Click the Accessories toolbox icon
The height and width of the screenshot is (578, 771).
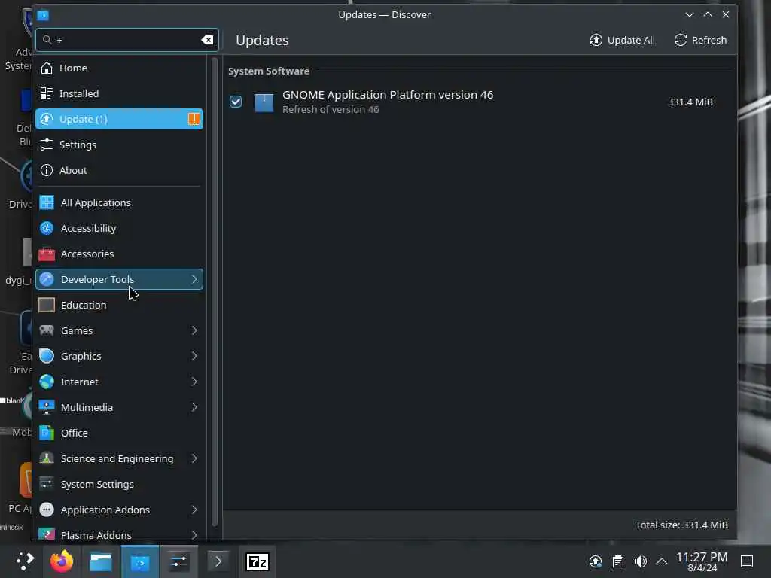point(47,254)
